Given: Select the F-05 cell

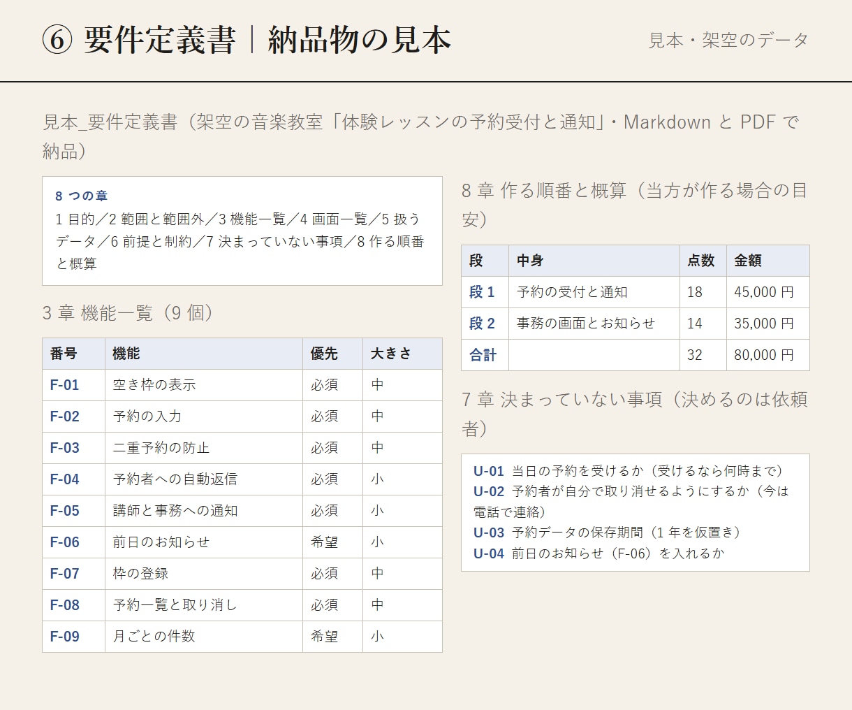Looking at the screenshot, I should (x=73, y=511).
